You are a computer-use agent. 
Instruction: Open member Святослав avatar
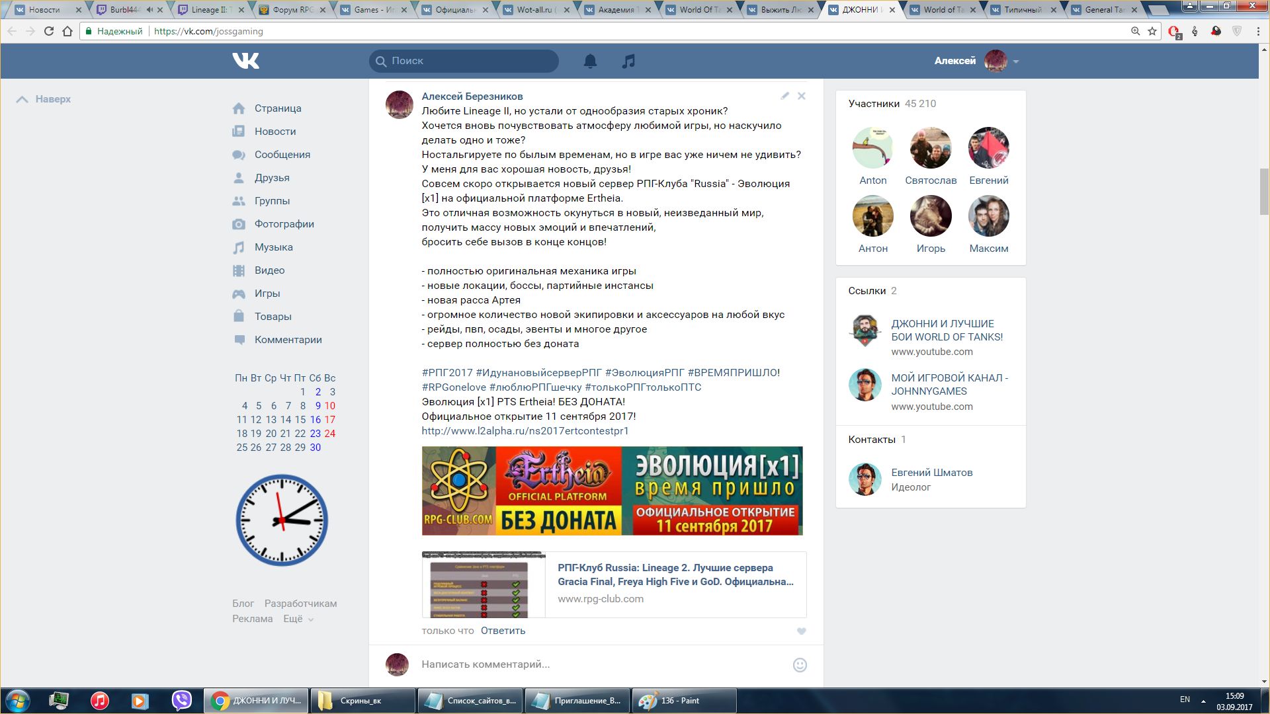pos(931,148)
